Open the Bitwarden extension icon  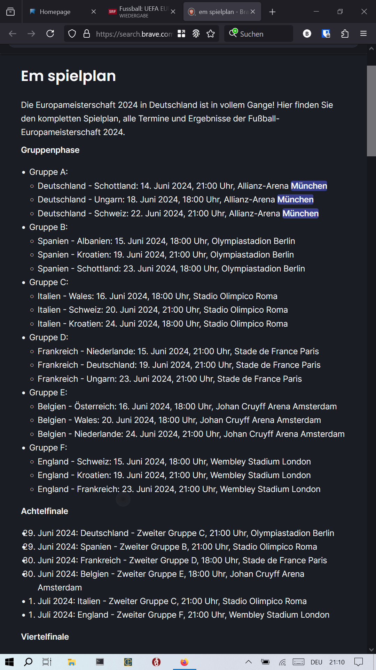click(326, 33)
